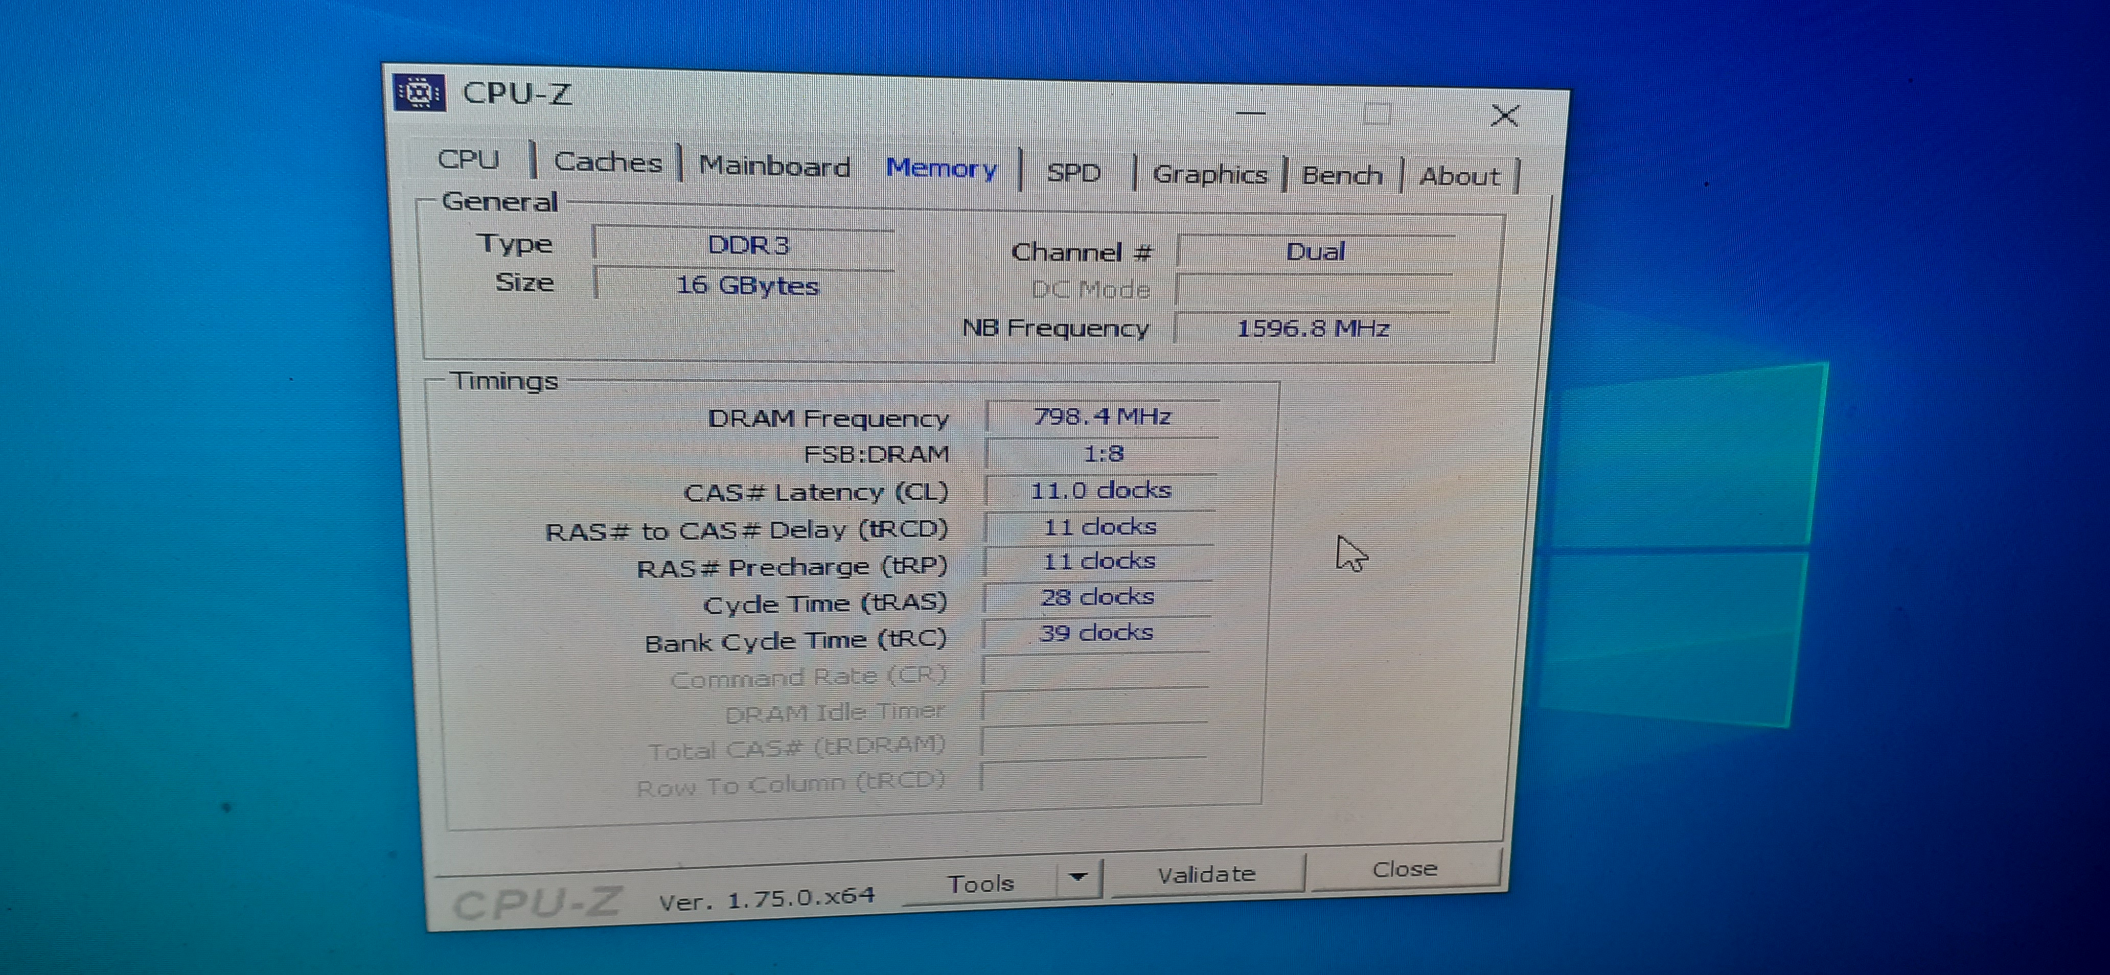Select the tRAS 28 clocks value

tap(1098, 597)
